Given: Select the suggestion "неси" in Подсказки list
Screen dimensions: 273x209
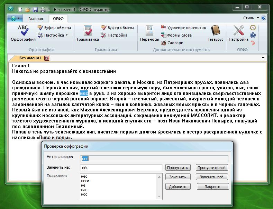Looking at the screenshot, I should coord(85,181).
